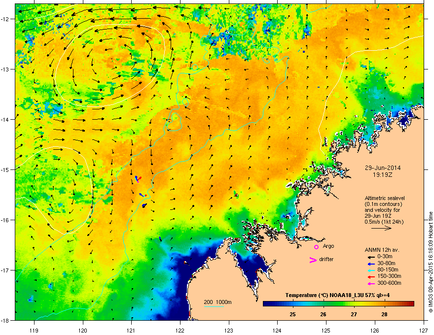This screenshot has height=335, width=434.
Task: Click the magenta drifter legend marker
Action: click(x=313, y=260)
